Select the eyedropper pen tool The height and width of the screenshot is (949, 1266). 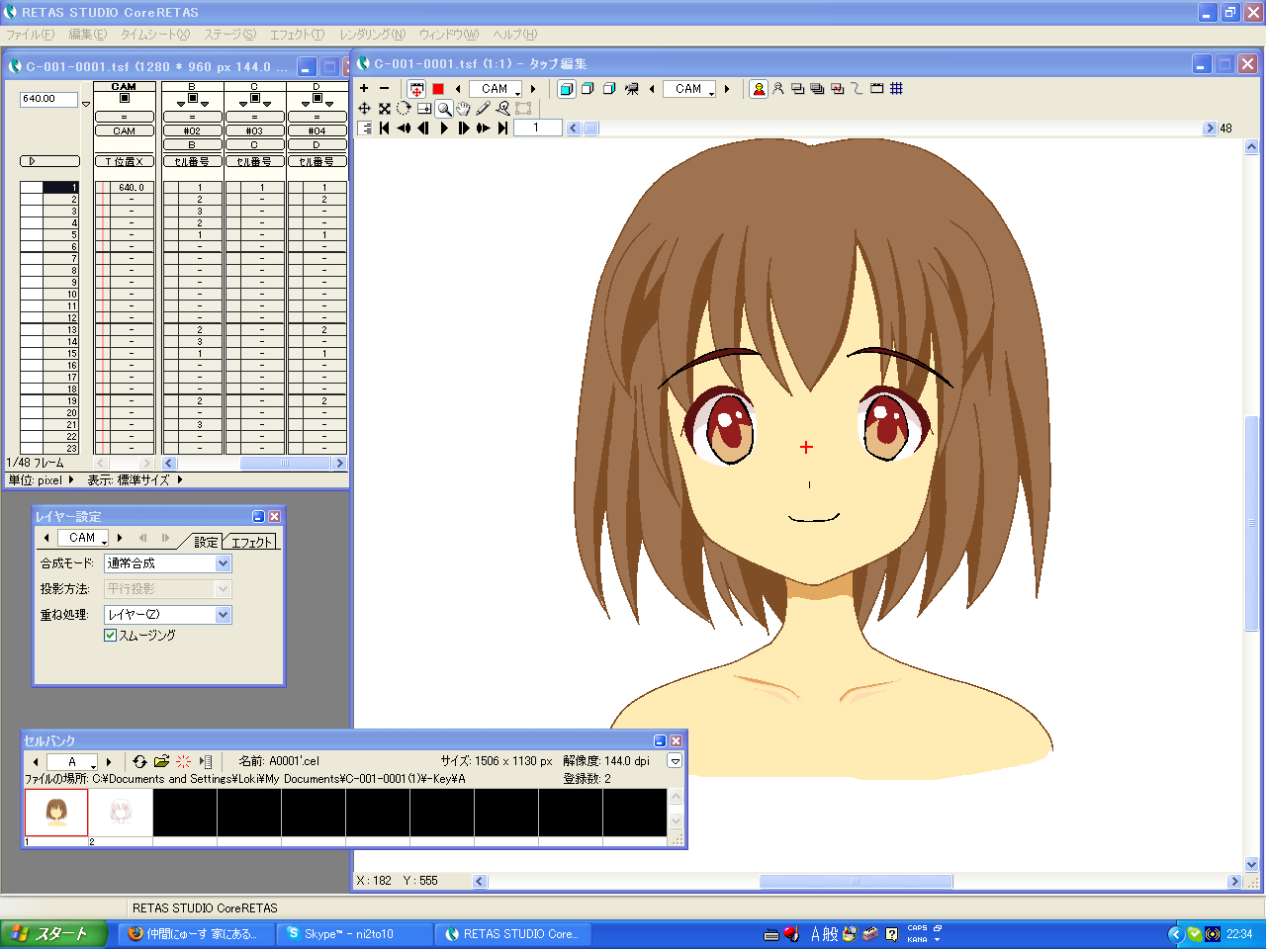[x=483, y=109]
